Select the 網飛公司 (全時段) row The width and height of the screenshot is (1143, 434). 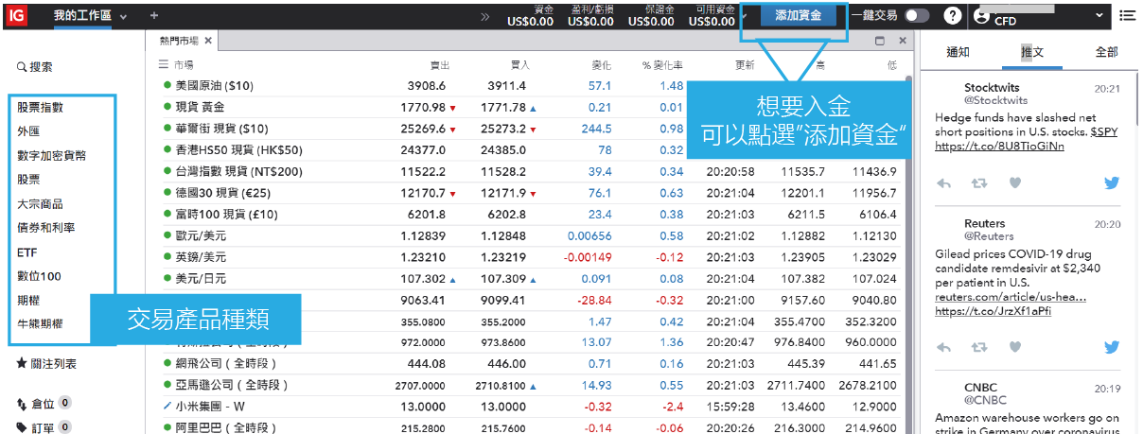[530, 363]
